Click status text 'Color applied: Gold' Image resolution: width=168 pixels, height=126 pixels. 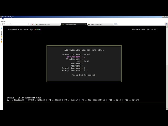(29, 98)
